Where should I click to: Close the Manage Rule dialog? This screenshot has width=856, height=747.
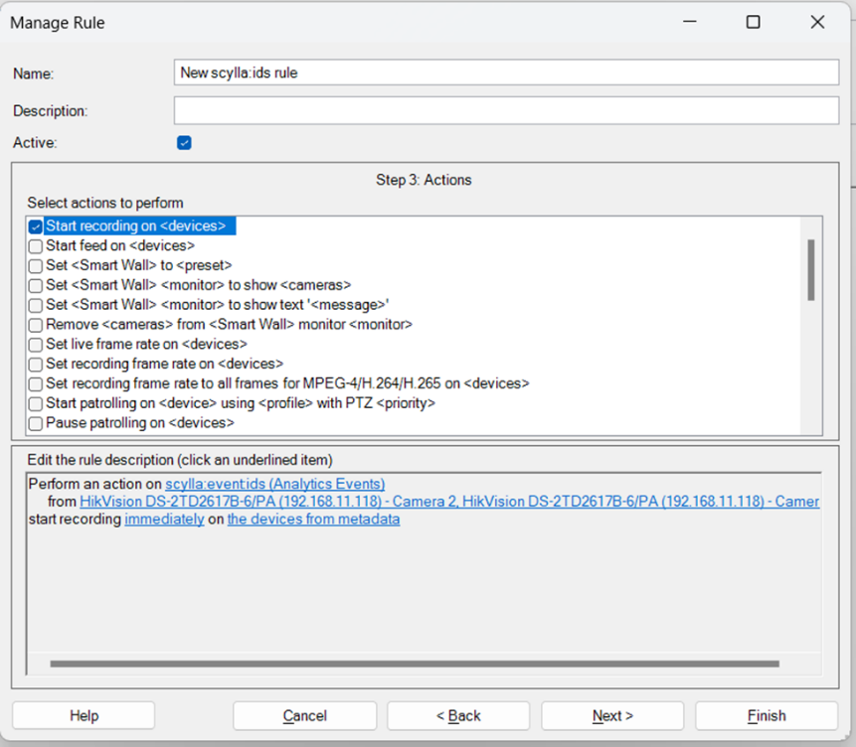pyautogui.click(x=817, y=22)
